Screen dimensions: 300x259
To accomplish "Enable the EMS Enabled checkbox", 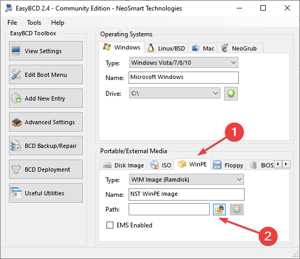I will click(110, 225).
